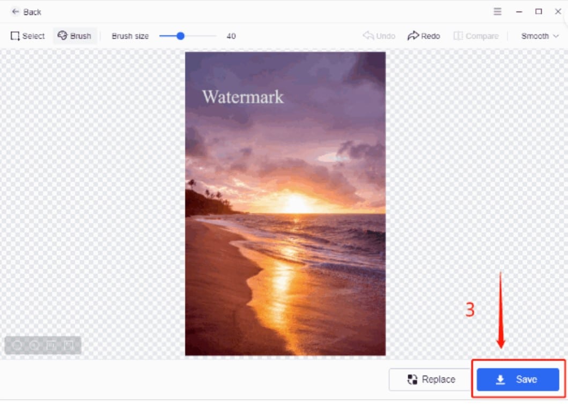This screenshot has height=404, width=568.
Task: Open the Smooth mode dropdown
Action: (540, 36)
